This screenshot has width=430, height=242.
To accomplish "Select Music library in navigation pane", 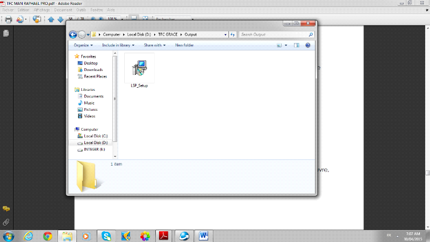I will [x=89, y=103].
